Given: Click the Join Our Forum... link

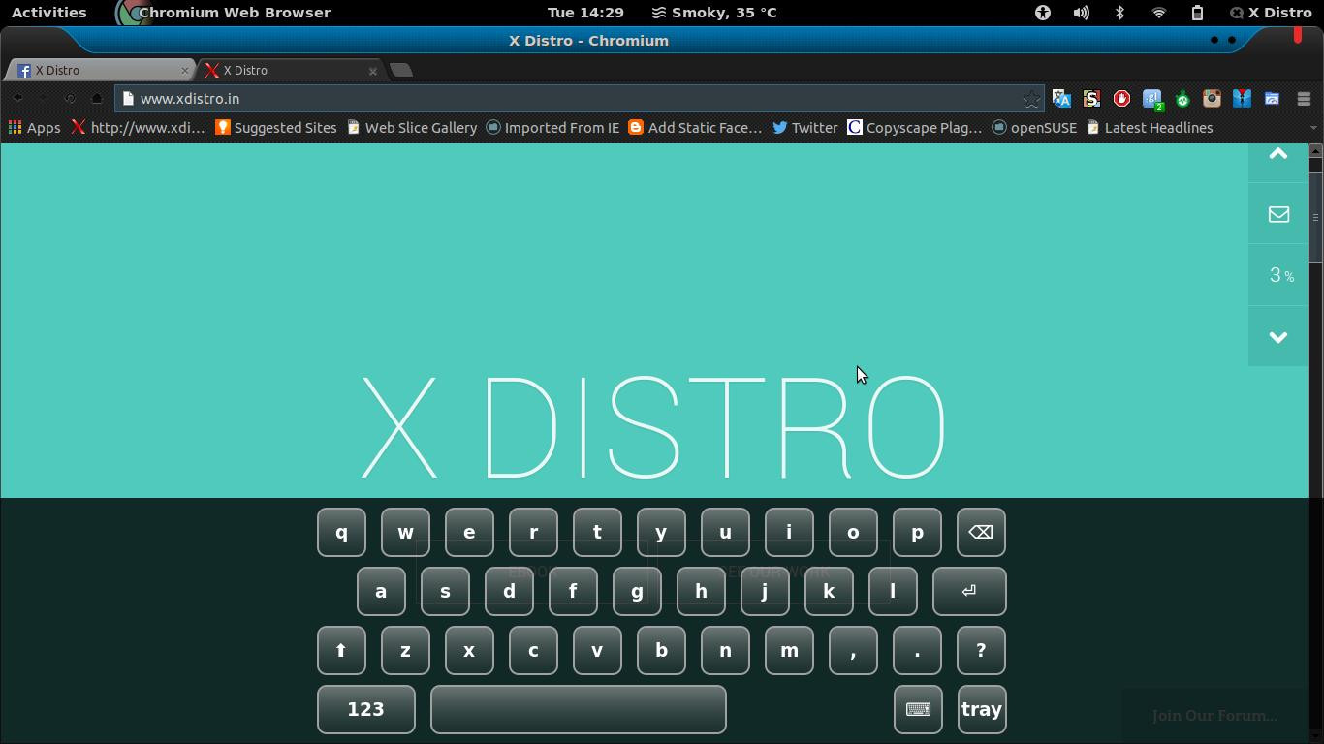Looking at the screenshot, I should coord(1214,716).
